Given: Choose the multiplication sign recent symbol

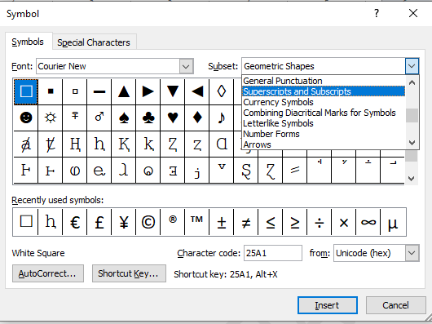Looking at the screenshot, I should click(x=343, y=222).
